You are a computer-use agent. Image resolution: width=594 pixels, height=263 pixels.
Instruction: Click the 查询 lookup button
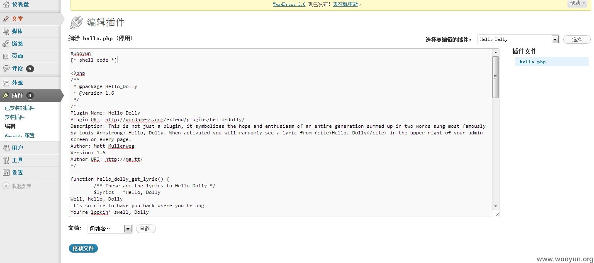tap(146, 229)
